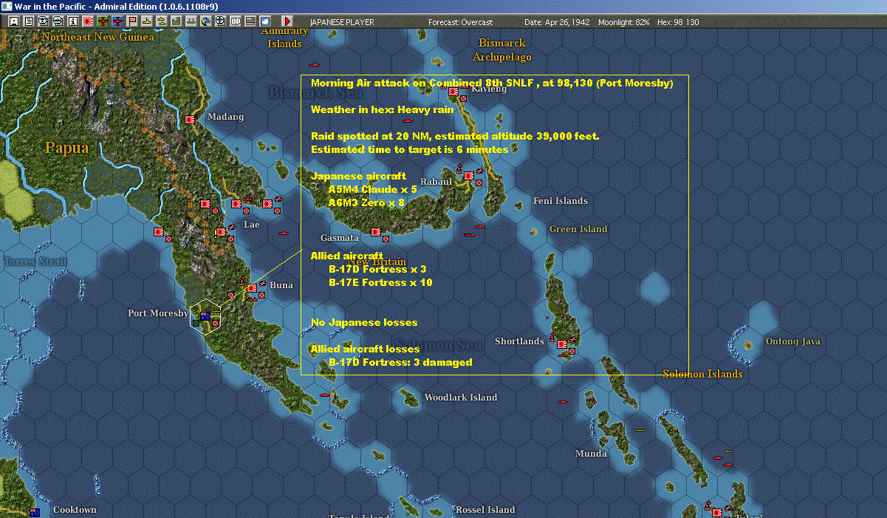Click the 'Munda' map label
887x518 pixels.
pos(592,454)
